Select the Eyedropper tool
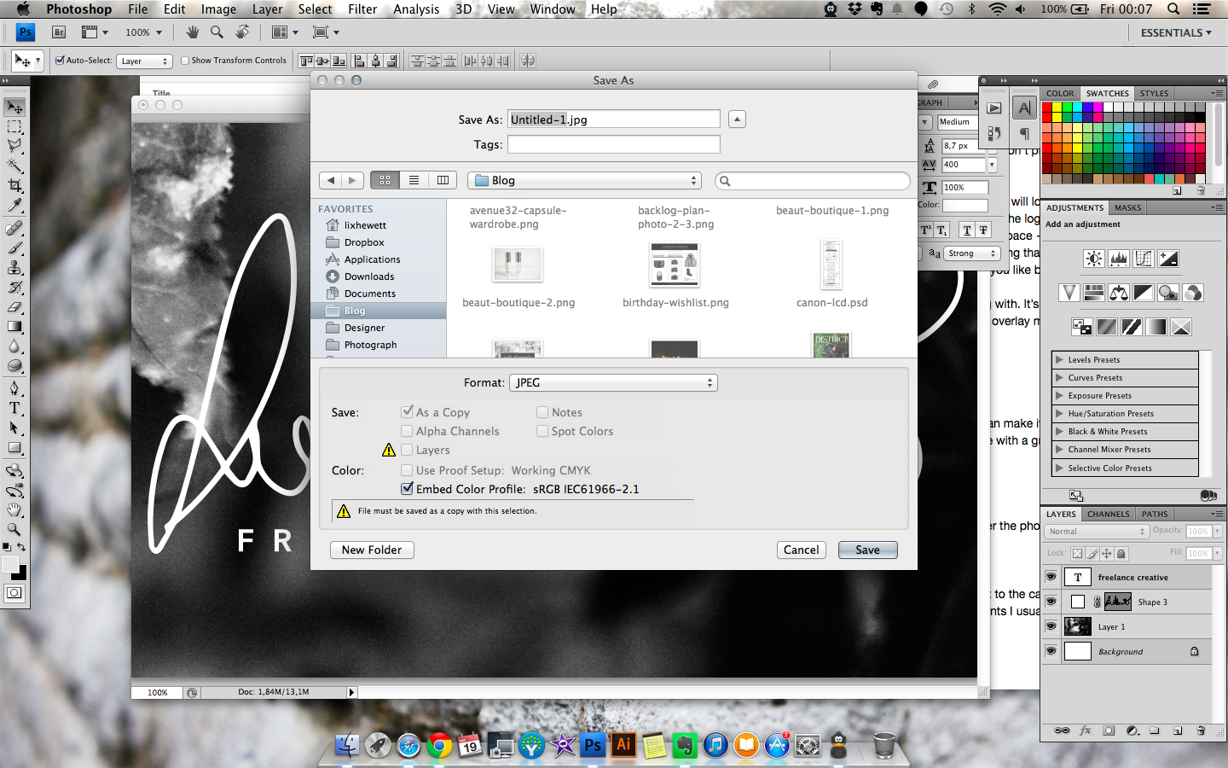The width and height of the screenshot is (1228, 768). 14,206
